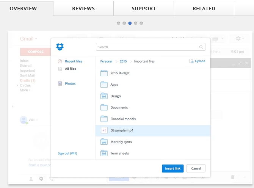
Task: Select the Monthly syncs shared folder icon
Action: 104,142
